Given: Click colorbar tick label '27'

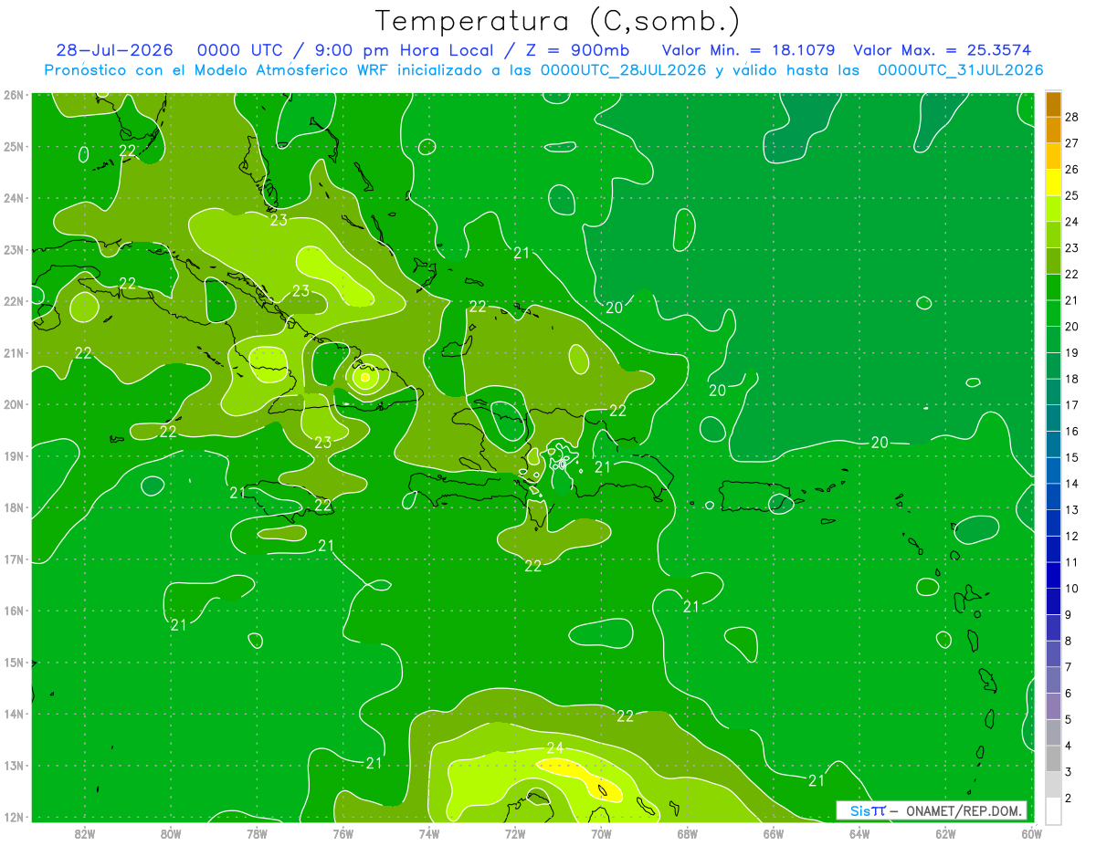Looking at the screenshot, I should click(x=1071, y=143).
